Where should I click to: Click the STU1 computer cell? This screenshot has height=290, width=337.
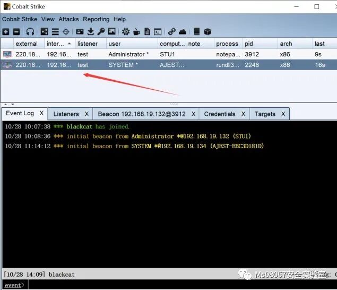point(172,54)
